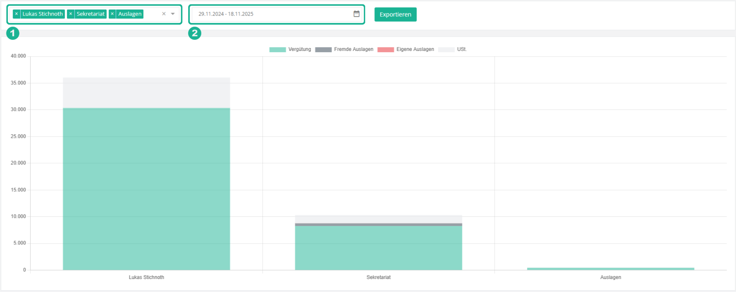This screenshot has height=292, width=736.
Task: Select the Lukas Stichnoth Vergütung bar
Action: tap(146, 190)
